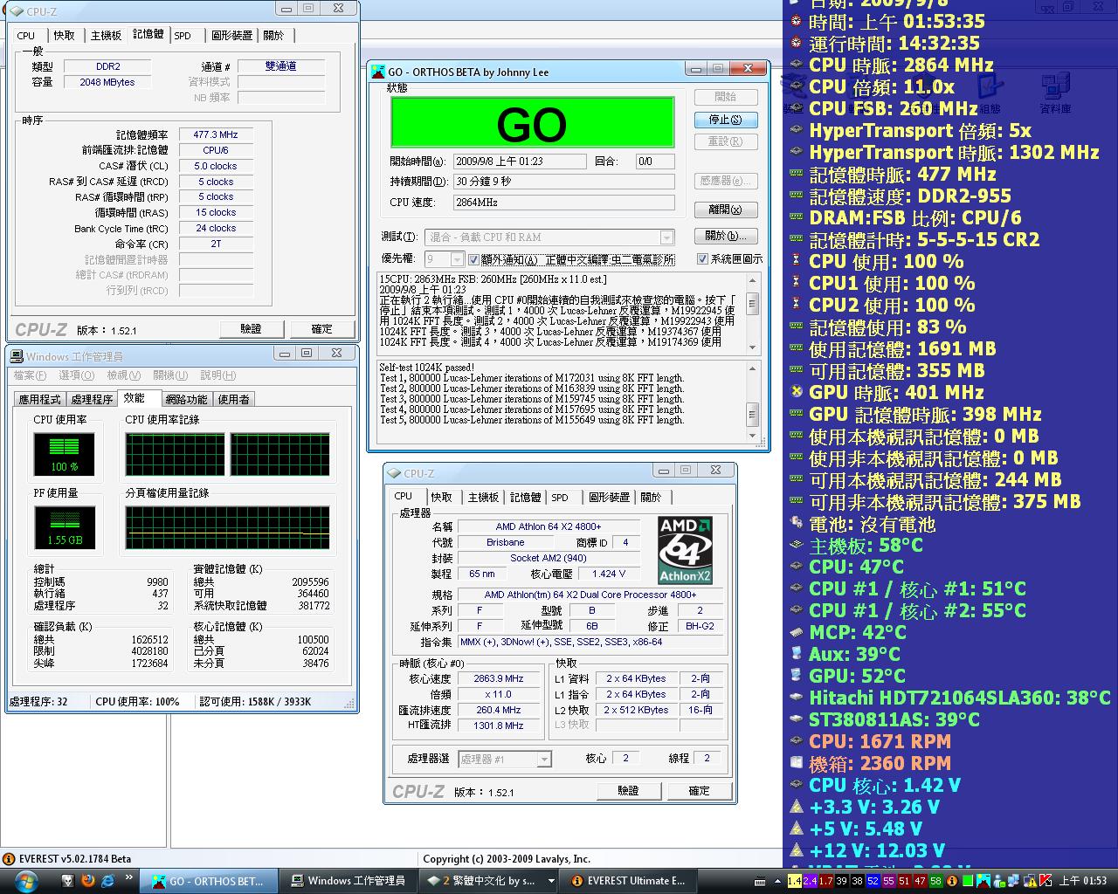
Task: Click 驗證 button in CPU-Z memory window
Action: click(x=252, y=329)
